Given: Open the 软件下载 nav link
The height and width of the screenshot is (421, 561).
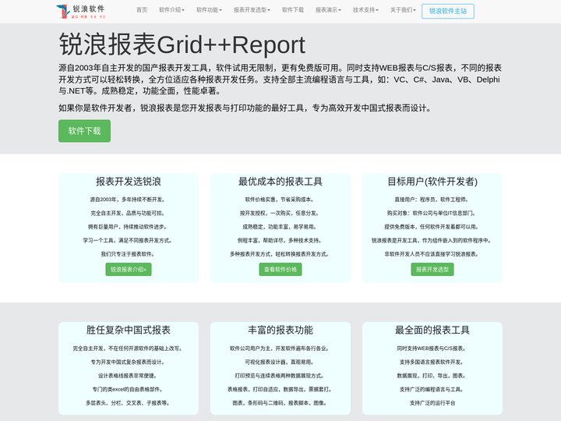Looking at the screenshot, I should [x=293, y=10].
